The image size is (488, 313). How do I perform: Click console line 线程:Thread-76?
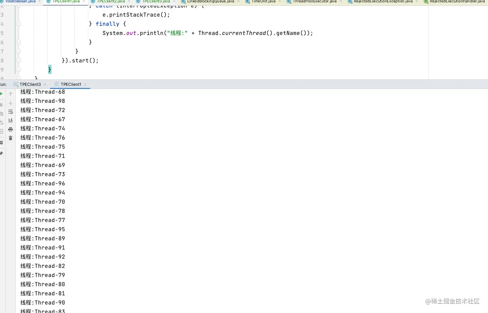click(x=43, y=137)
